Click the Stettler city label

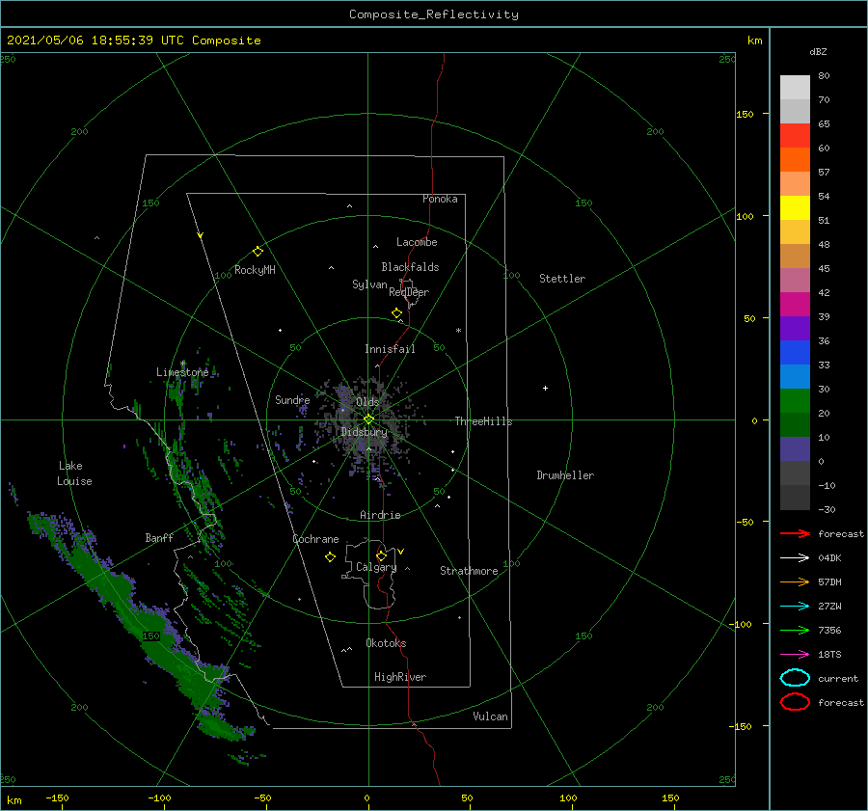coord(562,279)
